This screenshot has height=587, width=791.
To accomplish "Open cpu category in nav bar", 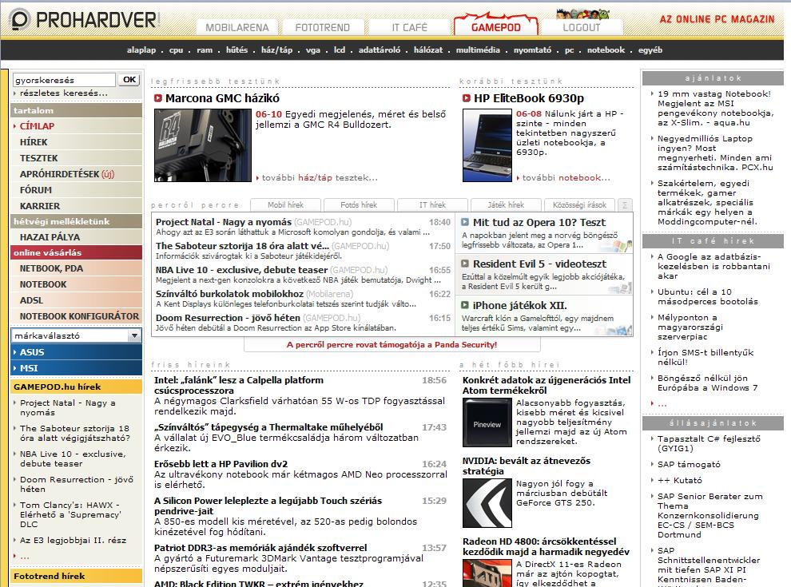I will pos(176,50).
